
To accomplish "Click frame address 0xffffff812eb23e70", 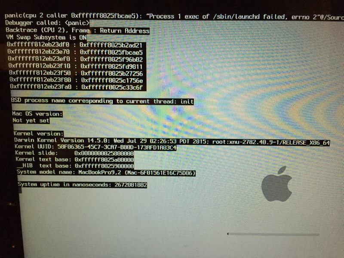I will 39,52.
